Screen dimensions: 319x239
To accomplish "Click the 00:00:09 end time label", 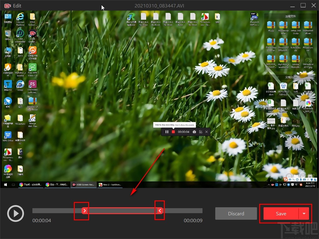I will pos(193,221).
